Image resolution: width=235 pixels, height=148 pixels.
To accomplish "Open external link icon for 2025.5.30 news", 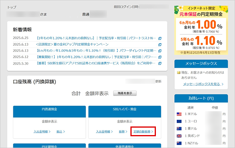I will (x=160, y=63).
